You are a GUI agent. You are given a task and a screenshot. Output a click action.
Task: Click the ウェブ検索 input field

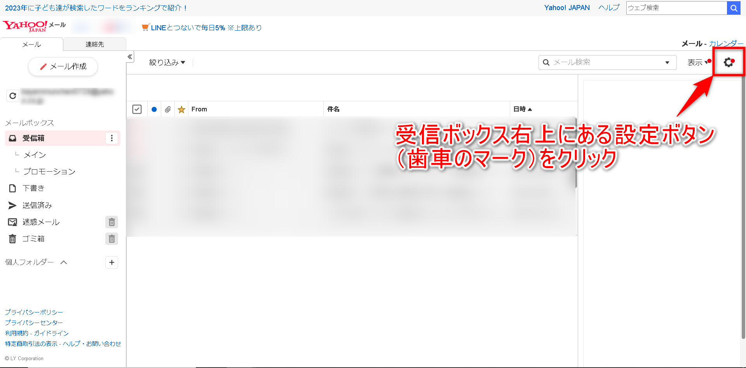[x=676, y=8]
